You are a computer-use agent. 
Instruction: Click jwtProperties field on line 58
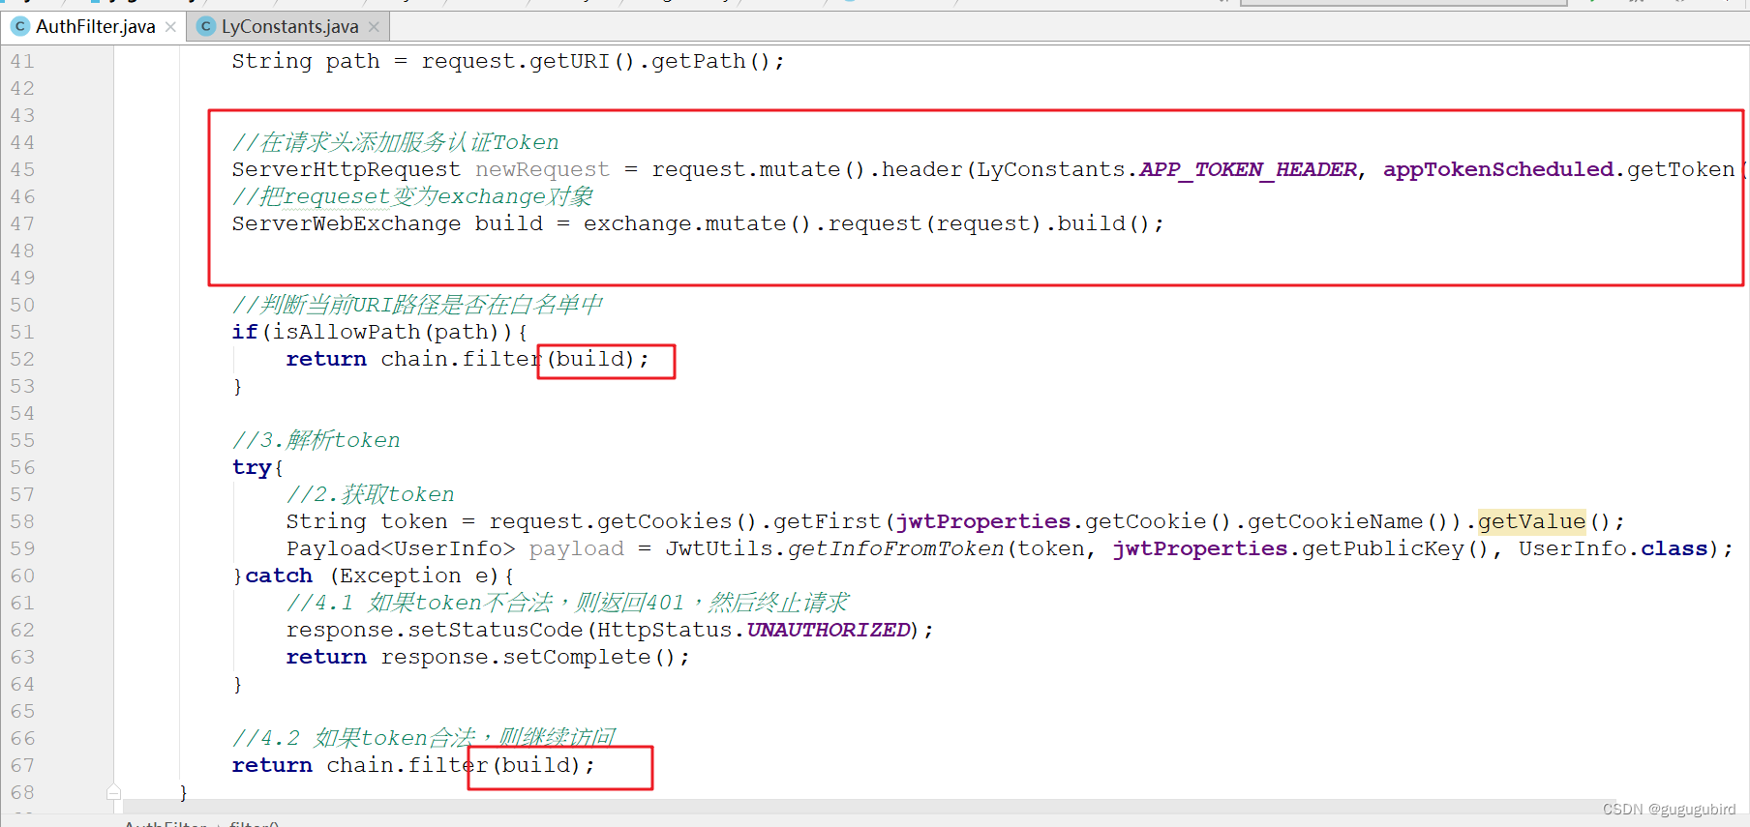tap(982, 521)
